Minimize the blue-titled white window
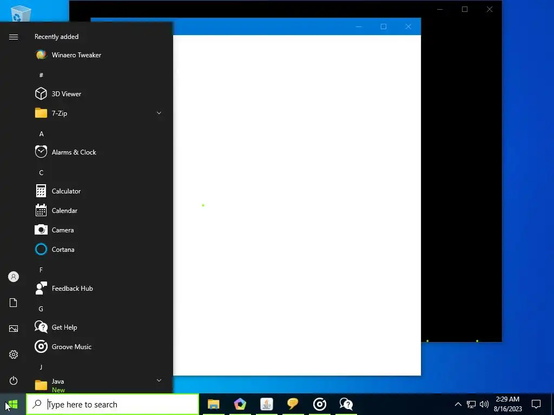The width and height of the screenshot is (554, 415). tap(359, 26)
